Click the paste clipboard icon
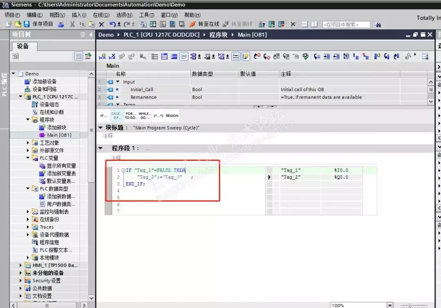Viewport: 441px width, 308px height. pyautogui.click(x=91, y=24)
